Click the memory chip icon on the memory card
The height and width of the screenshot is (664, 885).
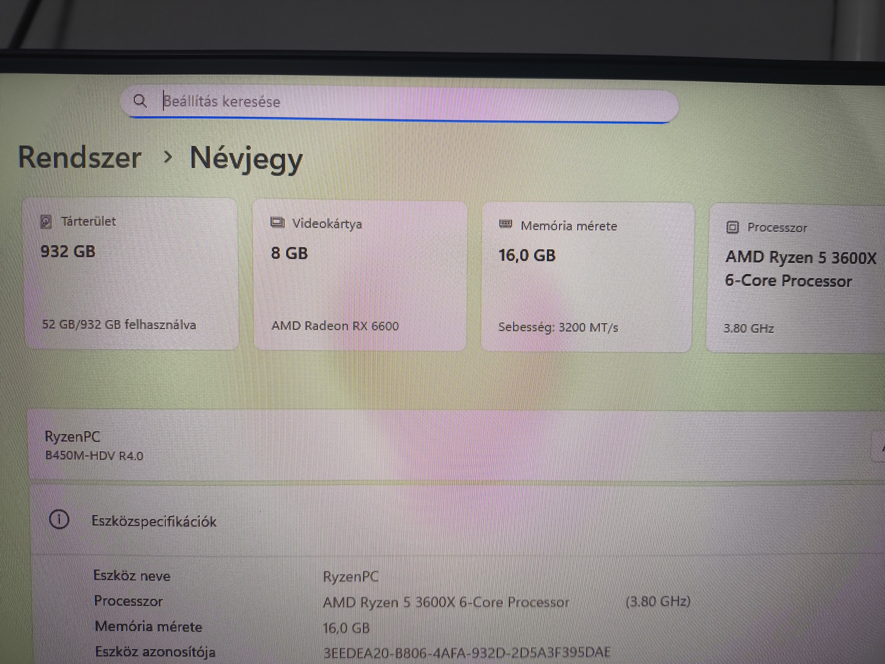pos(506,224)
